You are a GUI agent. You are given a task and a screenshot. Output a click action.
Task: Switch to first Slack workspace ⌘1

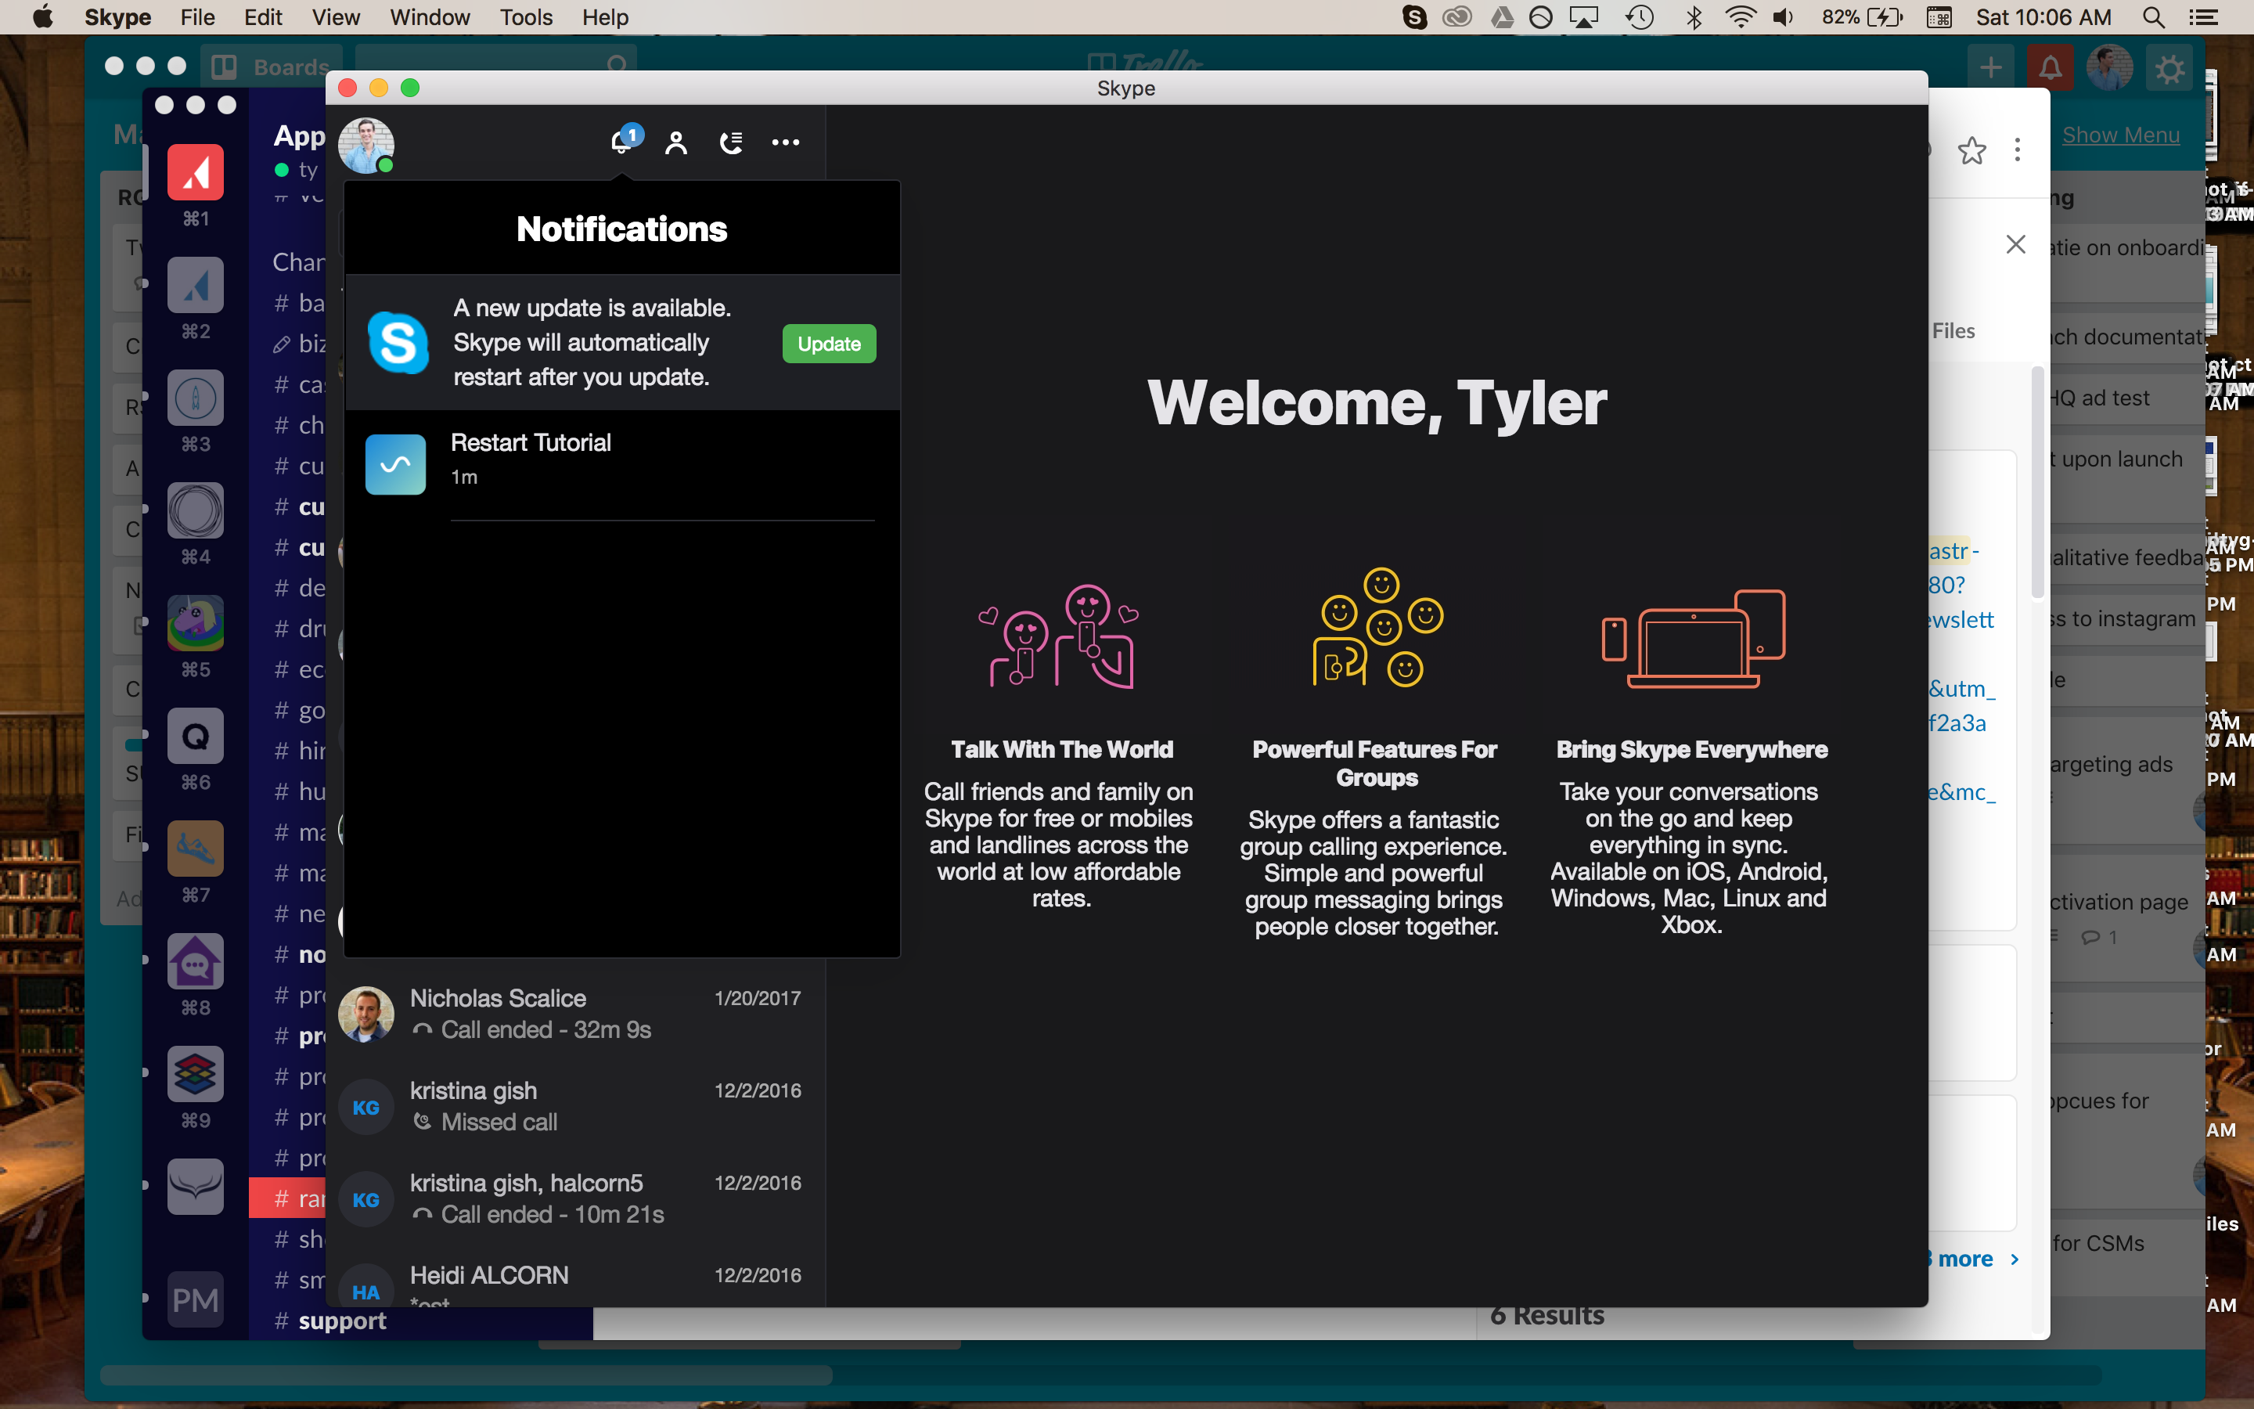[x=195, y=173]
